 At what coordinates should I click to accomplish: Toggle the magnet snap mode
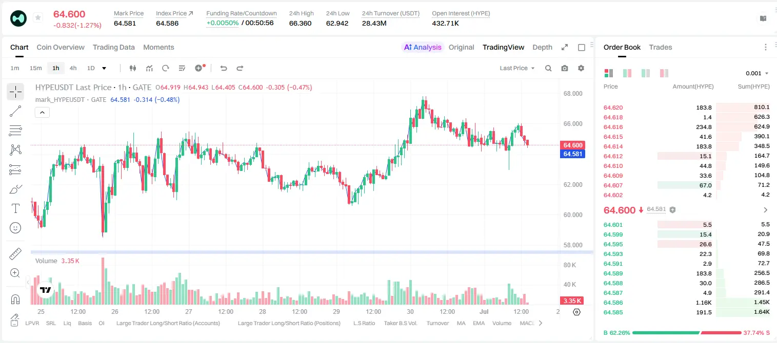15,299
